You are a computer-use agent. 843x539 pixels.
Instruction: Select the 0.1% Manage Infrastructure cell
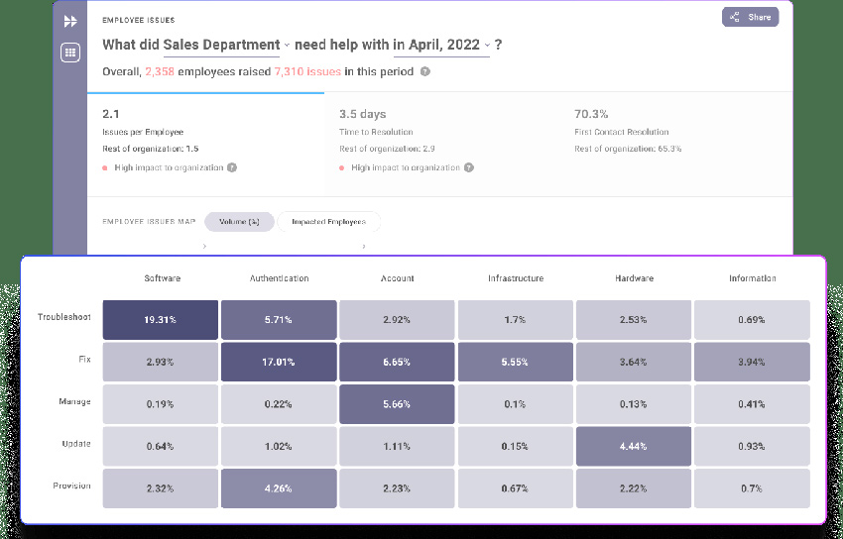515,404
